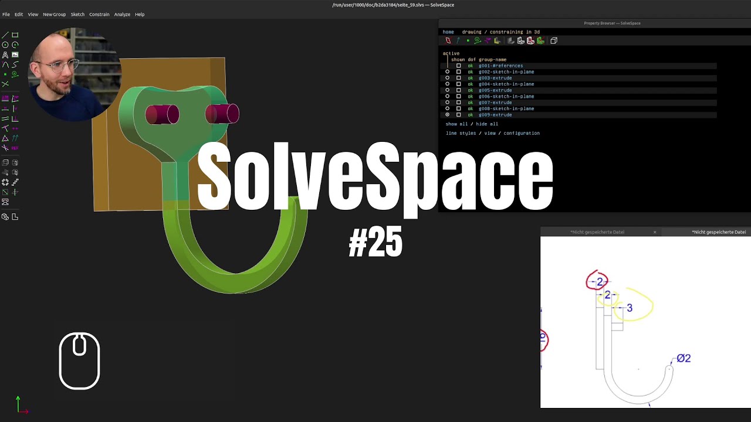Toggle normals visibility in Property Browser
Viewport: 751px width, 422px height.
point(458,40)
